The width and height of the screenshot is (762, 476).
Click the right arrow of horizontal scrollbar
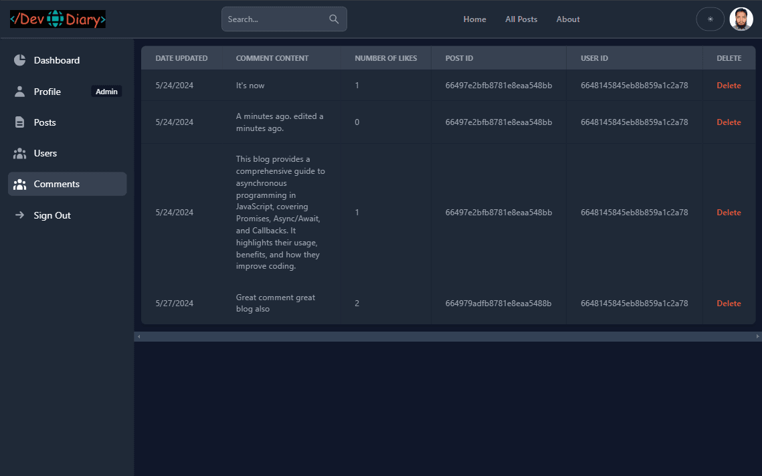point(757,336)
